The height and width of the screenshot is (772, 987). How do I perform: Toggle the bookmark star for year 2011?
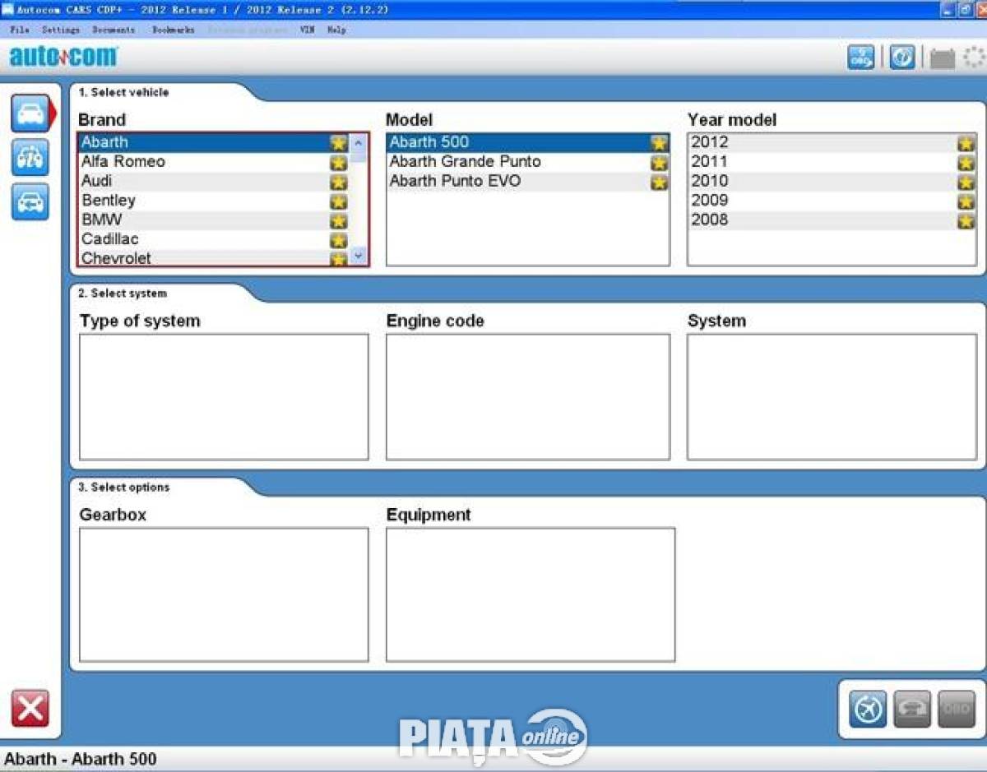pyautogui.click(x=966, y=162)
